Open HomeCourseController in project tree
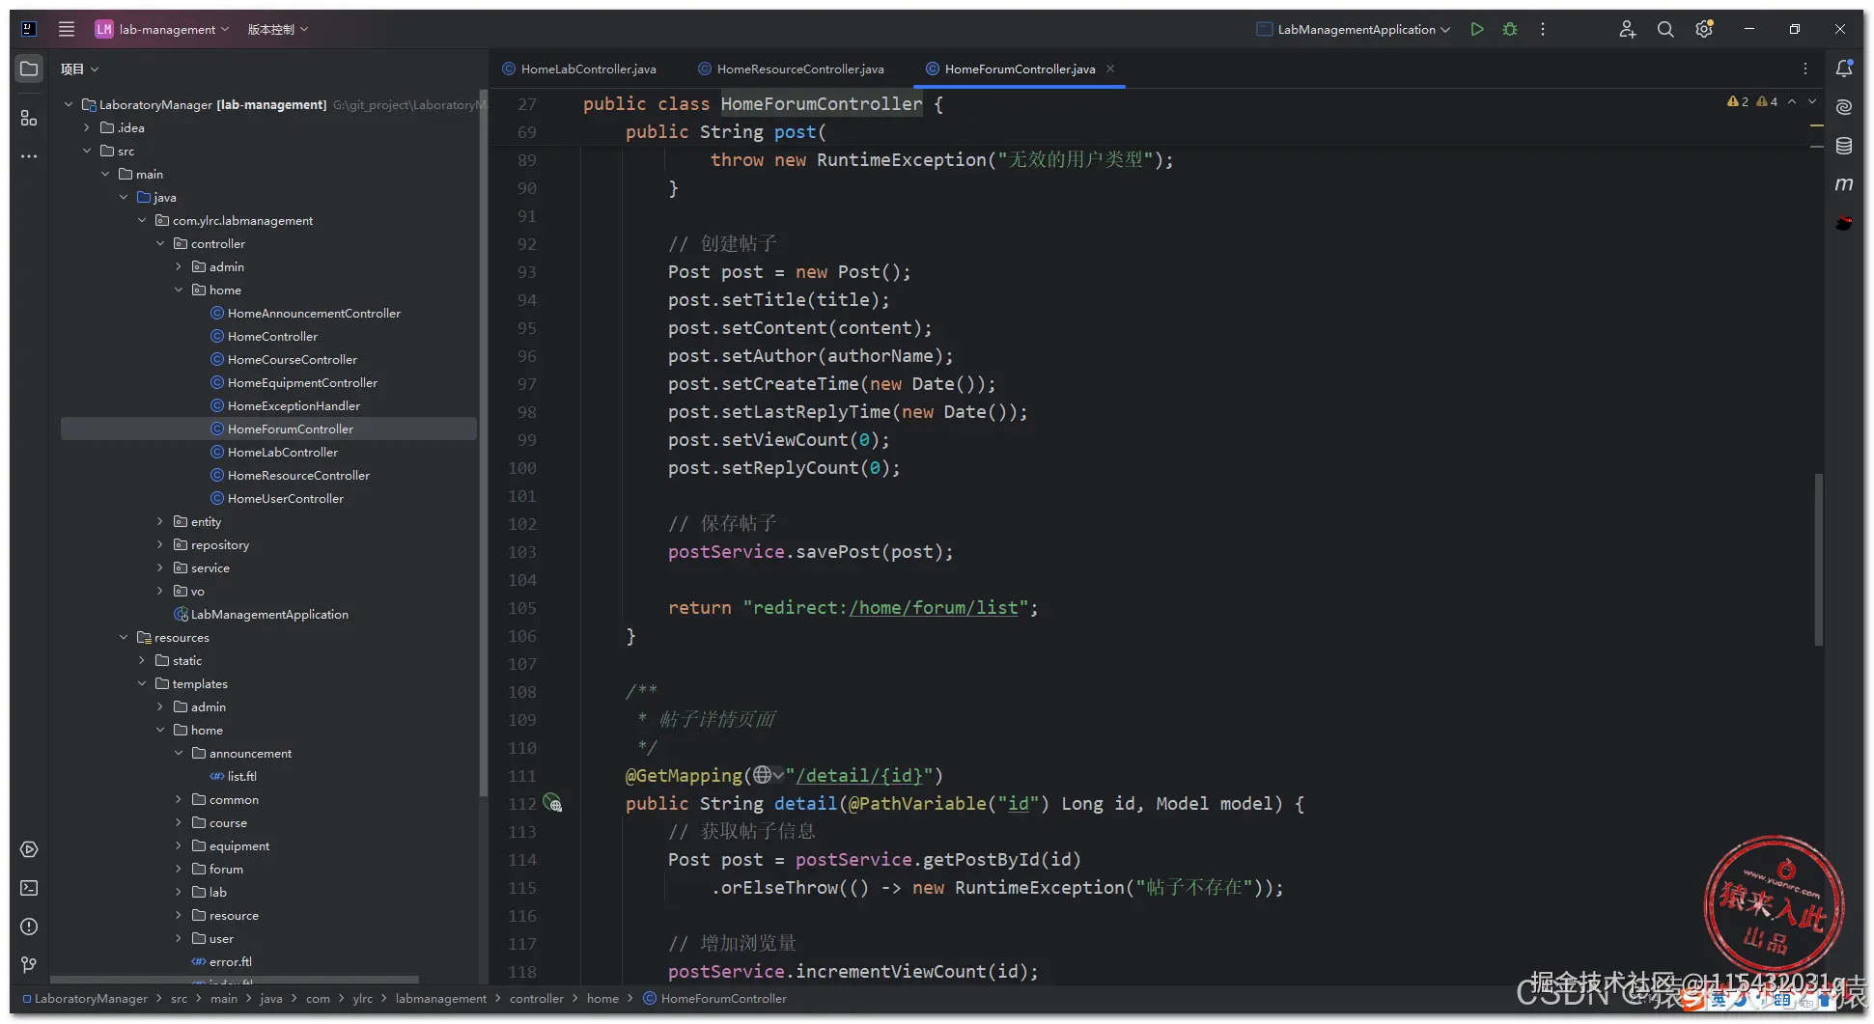The height and width of the screenshot is (1024, 1874). point(293,359)
